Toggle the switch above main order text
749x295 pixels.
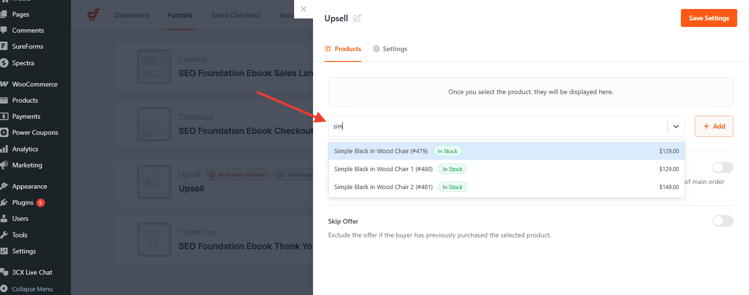click(723, 167)
